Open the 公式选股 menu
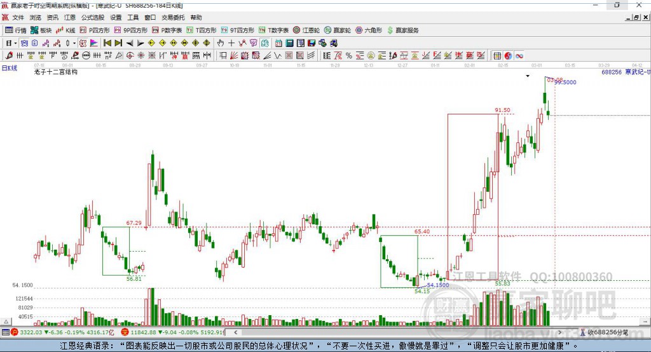Image resolution: width=651 pixels, height=352 pixels. point(93,17)
